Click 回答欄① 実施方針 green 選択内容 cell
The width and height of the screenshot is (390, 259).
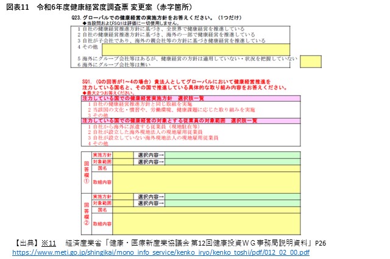click(x=232, y=155)
